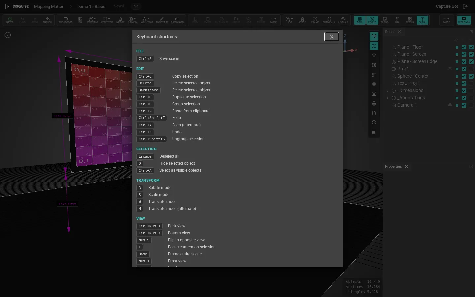The height and width of the screenshot is (297, 475).
Task: Select Plane - Screen Edge in scene tree
Action: (417, 62)
